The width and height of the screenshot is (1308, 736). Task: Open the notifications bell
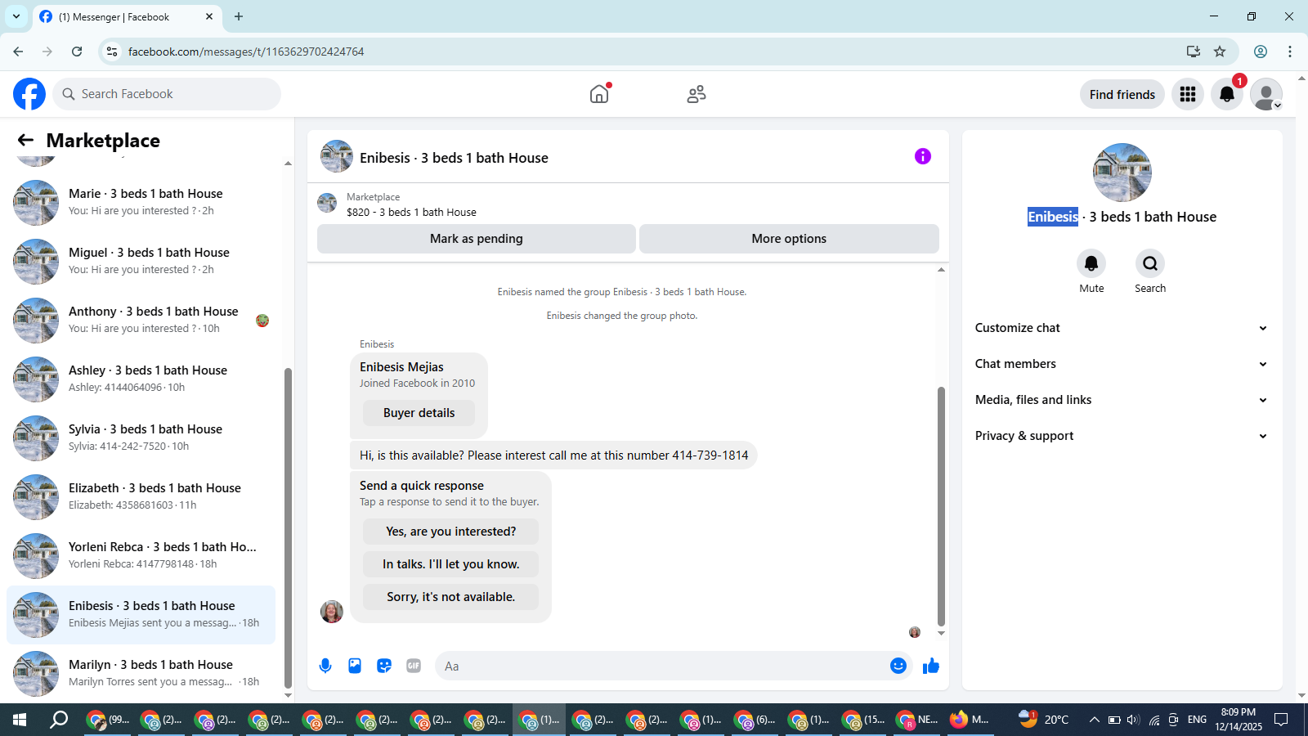point(1227,94)
